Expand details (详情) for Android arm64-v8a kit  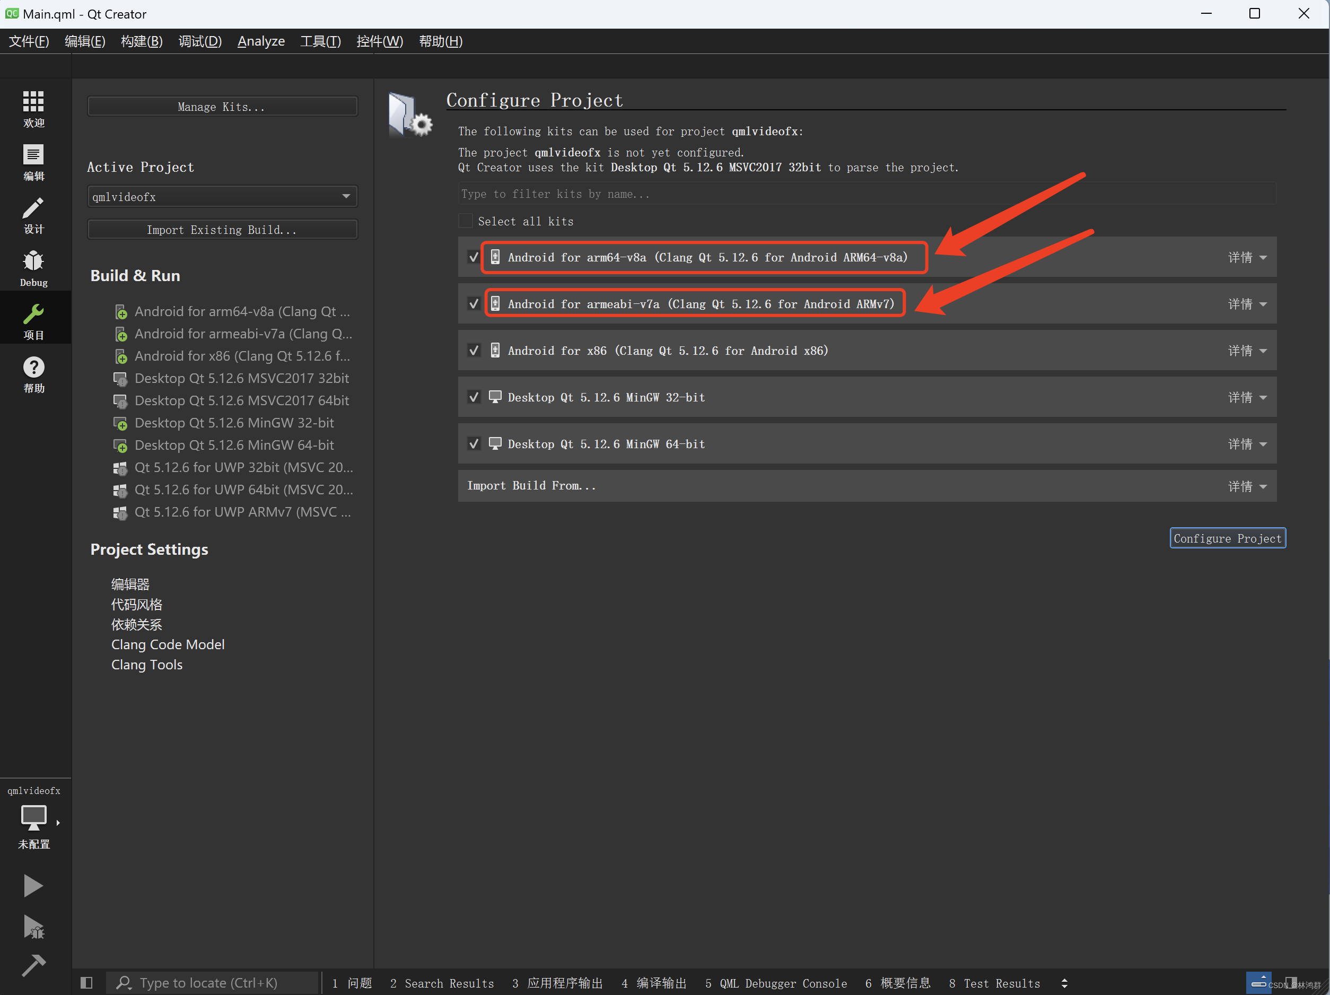click(1247, 257)
